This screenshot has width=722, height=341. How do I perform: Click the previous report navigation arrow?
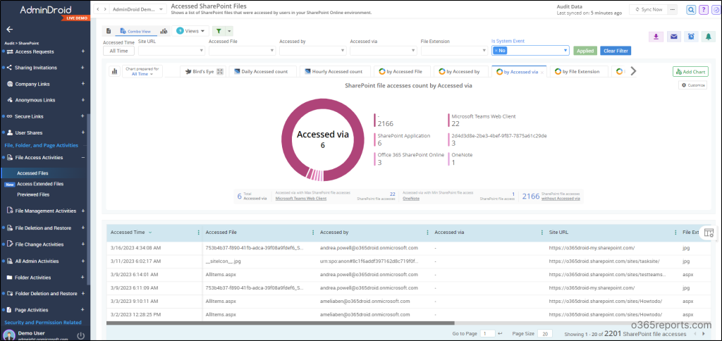tap(98, 9)
